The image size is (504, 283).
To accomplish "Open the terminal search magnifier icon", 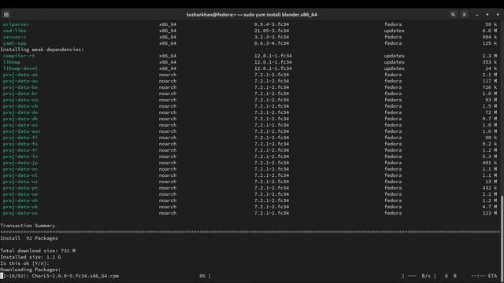I will tap(454, 14).
